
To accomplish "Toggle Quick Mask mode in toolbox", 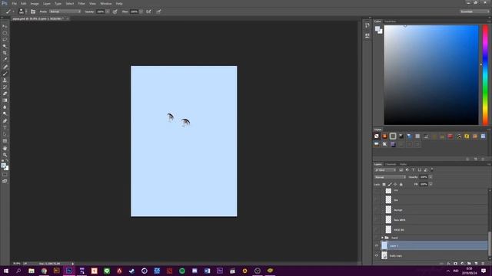I will pyautogui.click(x=5, y=175).
